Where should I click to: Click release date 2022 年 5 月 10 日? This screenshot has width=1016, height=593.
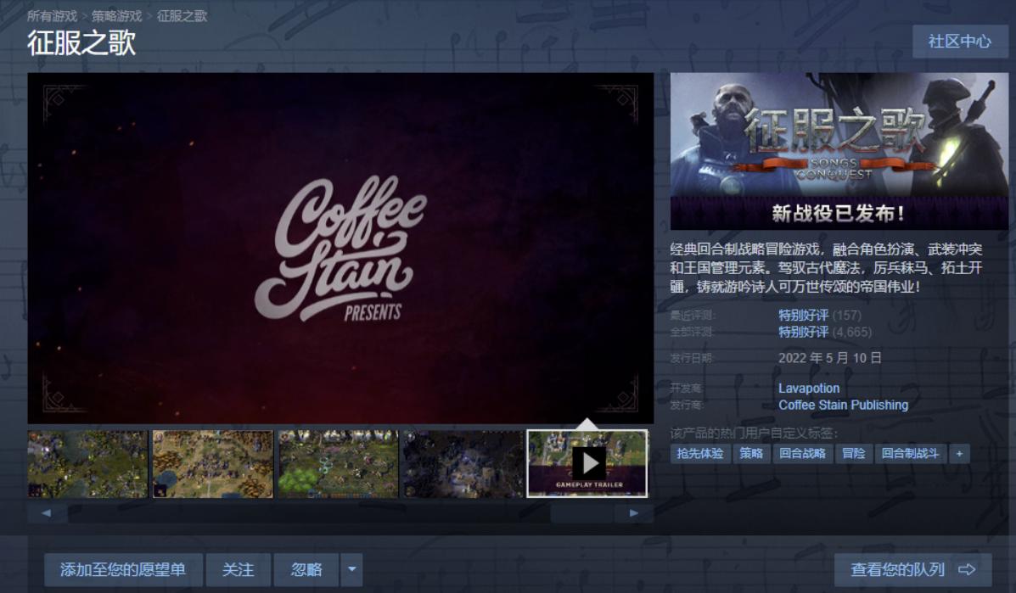pyautogui.click(x=830, y=358)
